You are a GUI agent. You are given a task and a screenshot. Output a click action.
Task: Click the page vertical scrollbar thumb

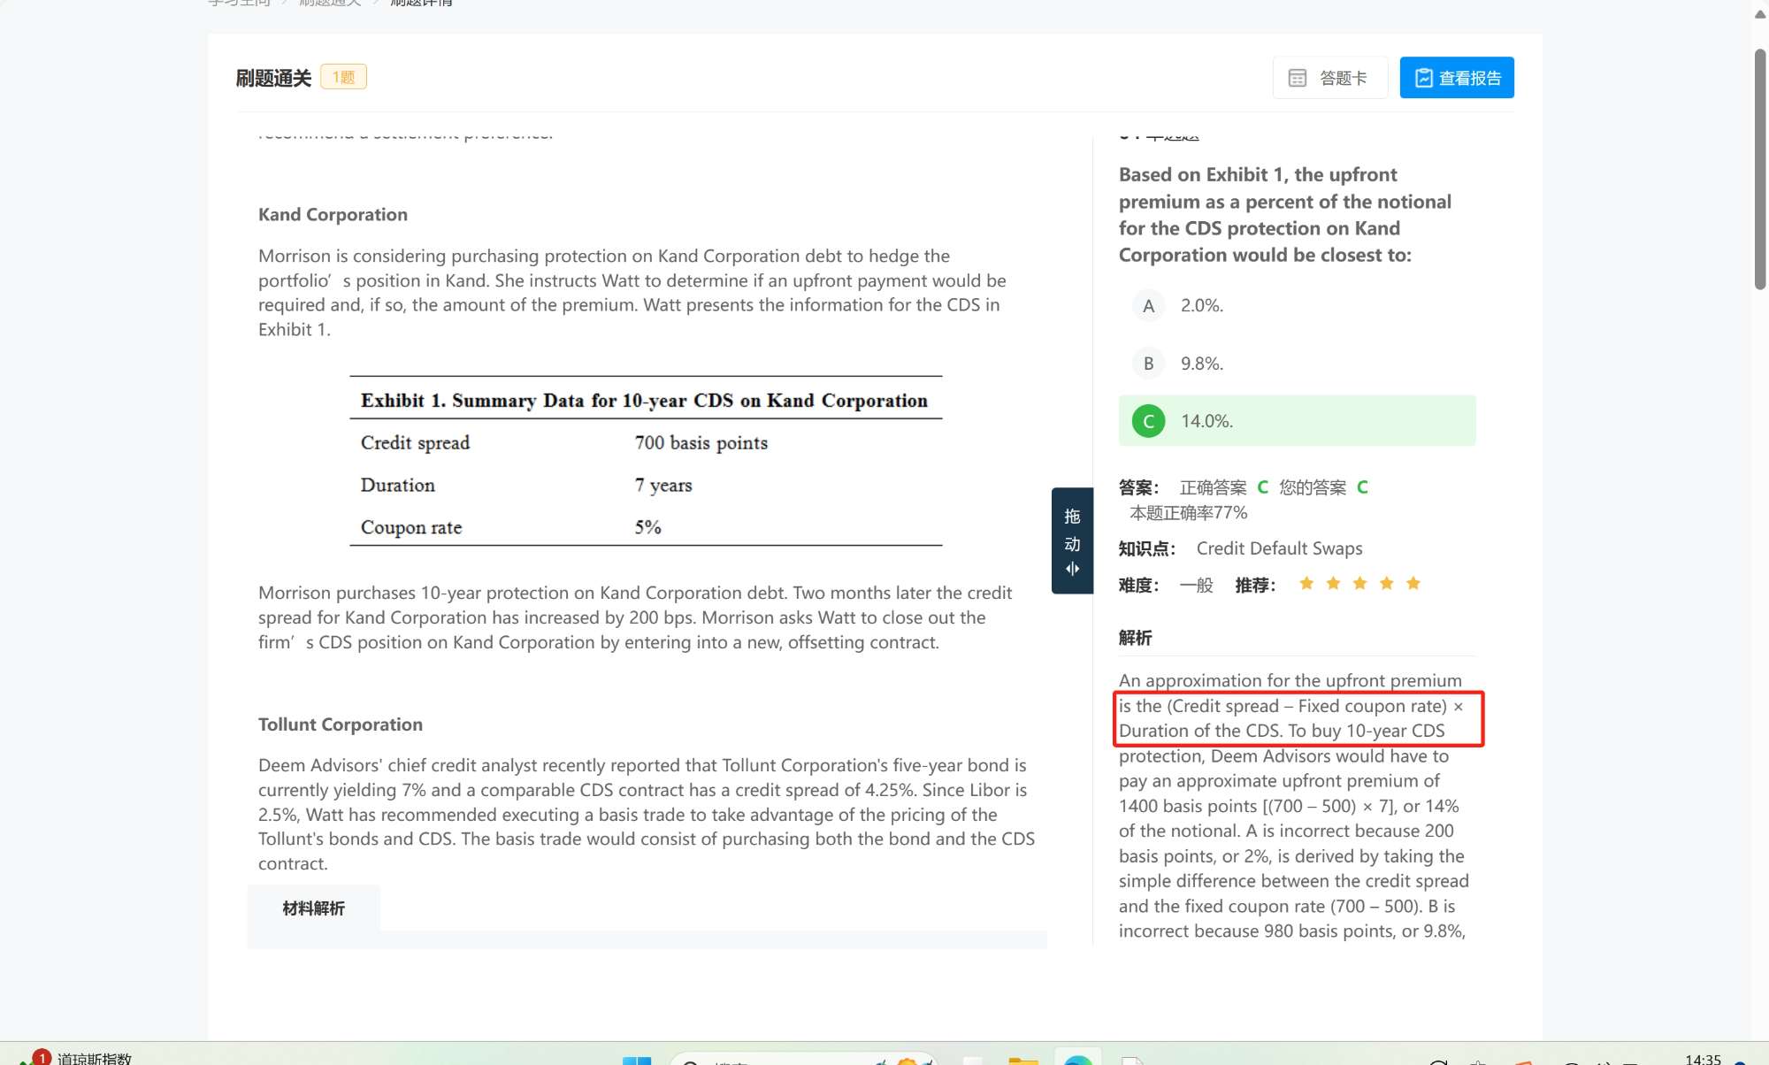[x=1759, y=168]
